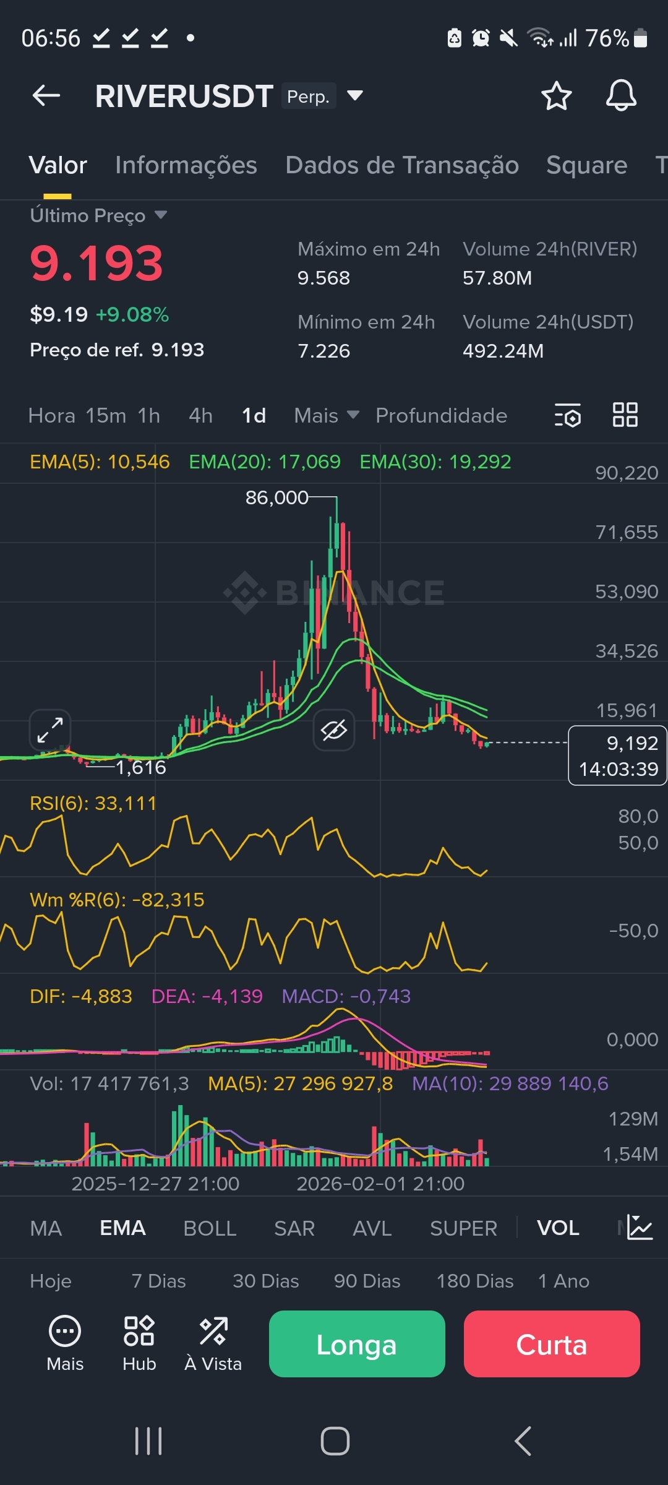Image resolution: width=668 pixels, height=1485 pixels.
Task: Open chart layout grid icon
Action: (x=625, y=415)
